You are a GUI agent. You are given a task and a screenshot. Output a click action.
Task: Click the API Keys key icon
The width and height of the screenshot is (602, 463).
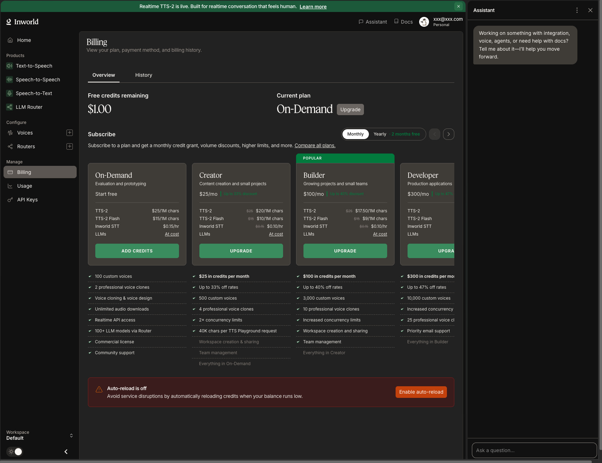tap(10, 200)
